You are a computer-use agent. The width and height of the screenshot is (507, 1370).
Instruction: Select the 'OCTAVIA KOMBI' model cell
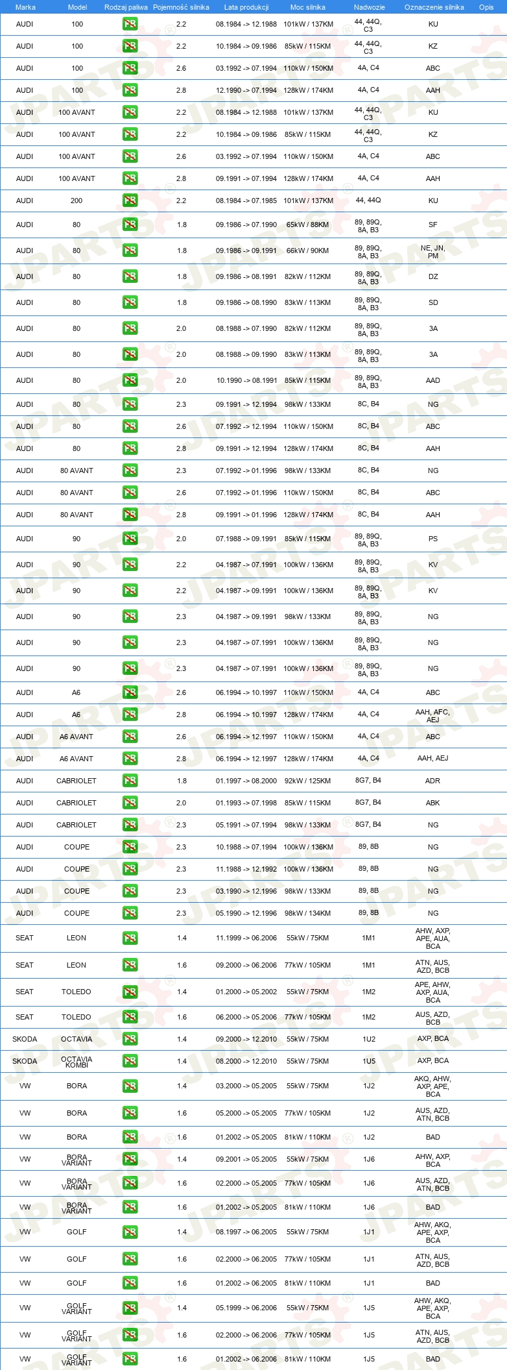[77, 1062]
